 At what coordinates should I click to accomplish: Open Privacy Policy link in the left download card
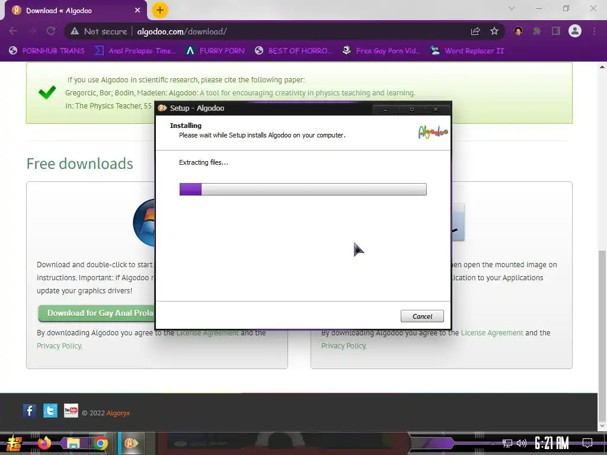pyautogui.click(x=59, y=346)
